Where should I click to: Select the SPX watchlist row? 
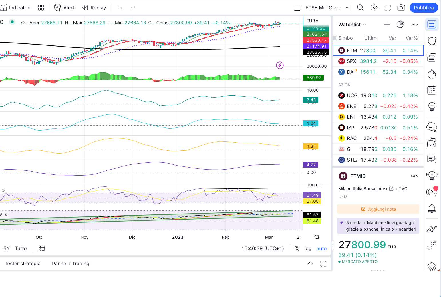[x=378, y=61]
